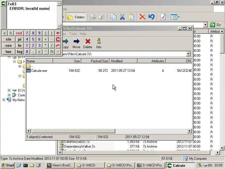
Task: Open the Explorer address bar dropdown arrow
Action: [206, 25]
